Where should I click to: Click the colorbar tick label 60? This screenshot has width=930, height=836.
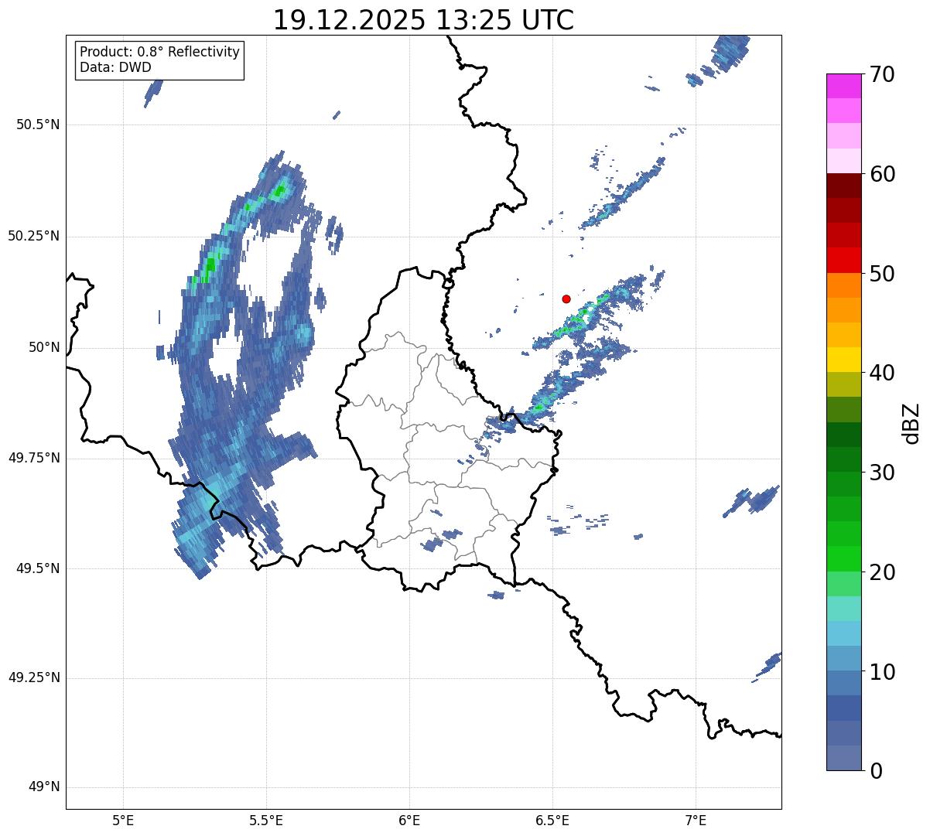(882, 174)
